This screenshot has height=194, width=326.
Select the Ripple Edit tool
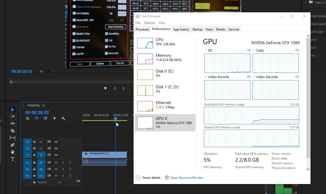[x=13, y=124]
